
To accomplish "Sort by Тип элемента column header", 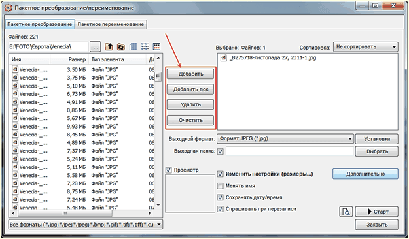I will coord(117,59).
